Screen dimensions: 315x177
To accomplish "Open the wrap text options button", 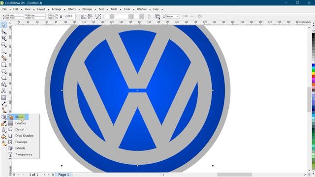I will tap(157, 16).
